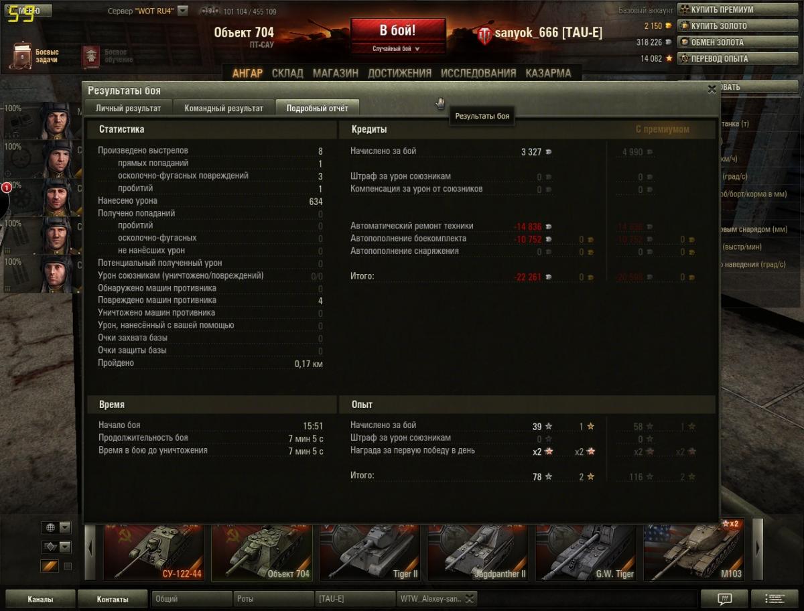Open the МАГАЗИН menu
This screenshot has width=804, height=611.
(x=336, y=74)
